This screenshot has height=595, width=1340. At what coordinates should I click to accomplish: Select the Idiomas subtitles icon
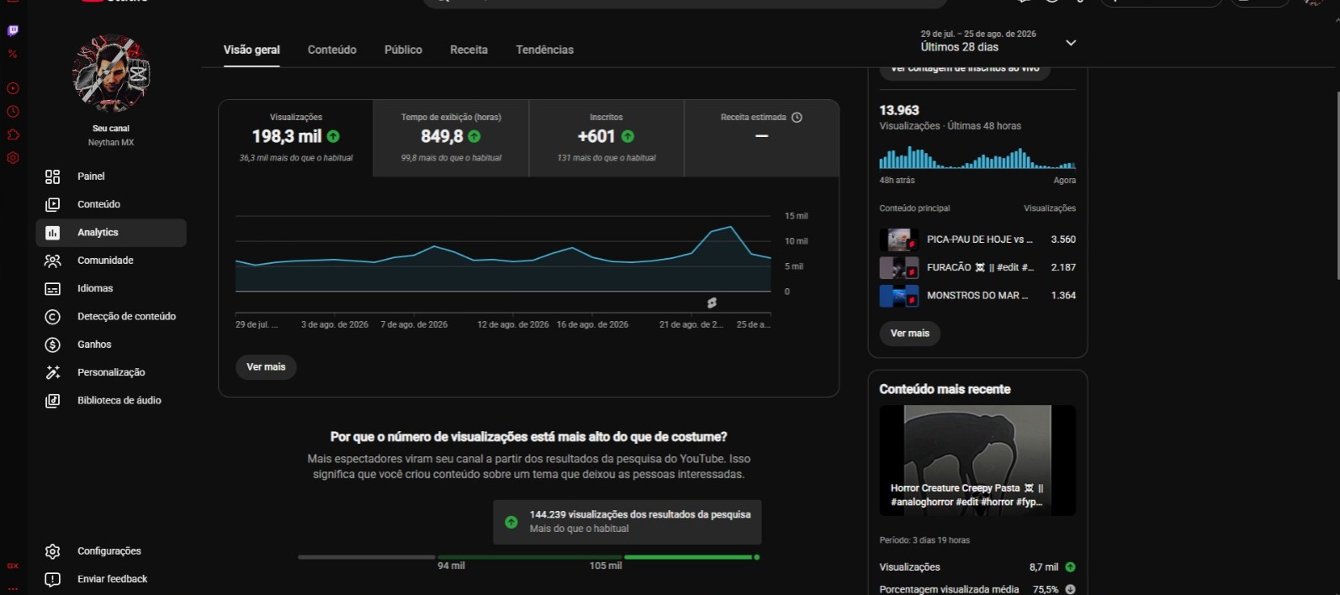[52, 288]
